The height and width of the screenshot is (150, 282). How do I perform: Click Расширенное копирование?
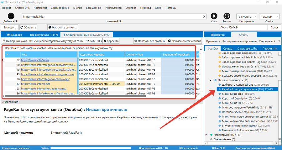[x=240, y=41]
